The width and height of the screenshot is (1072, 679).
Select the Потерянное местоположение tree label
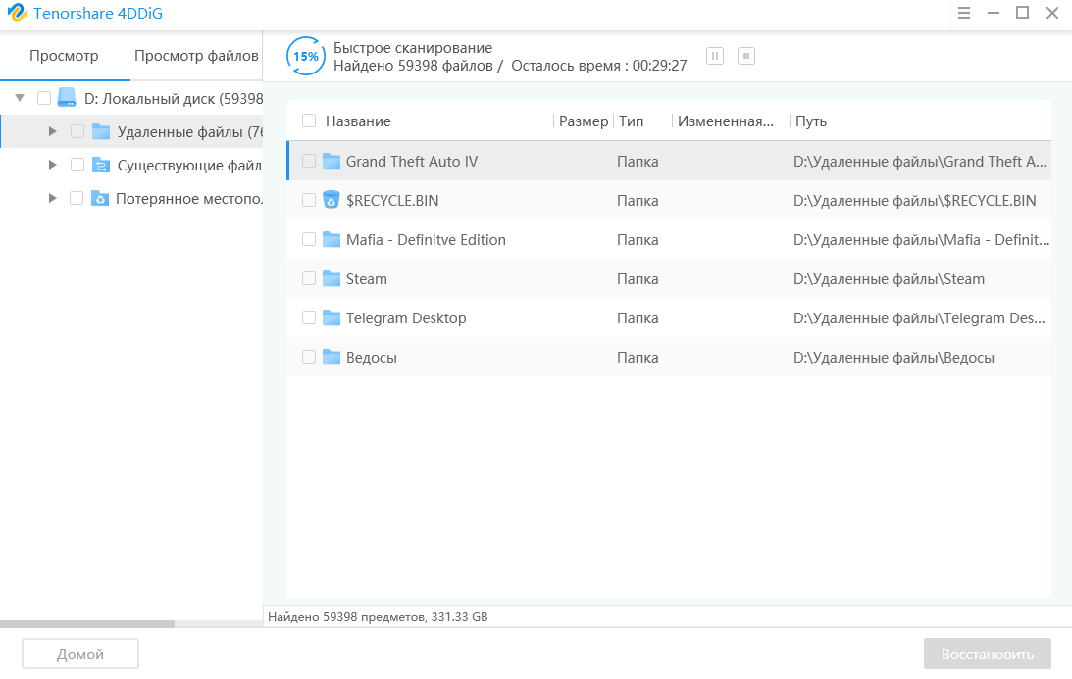pyautogui.click(x=188, y=199)
